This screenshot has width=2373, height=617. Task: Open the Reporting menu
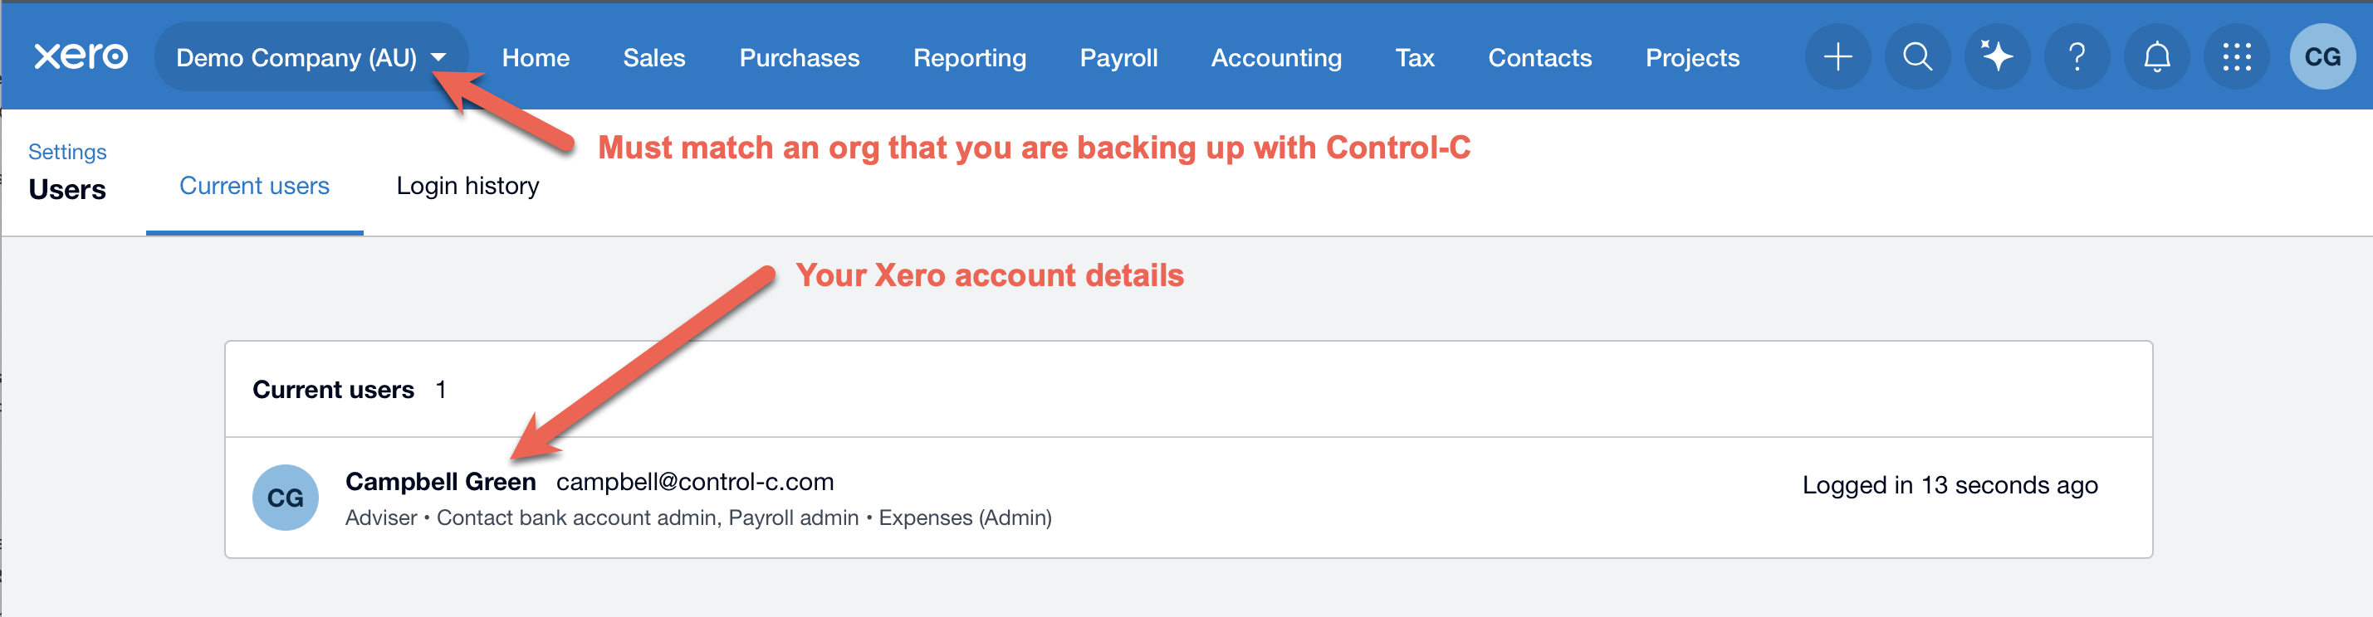(969, 58)
